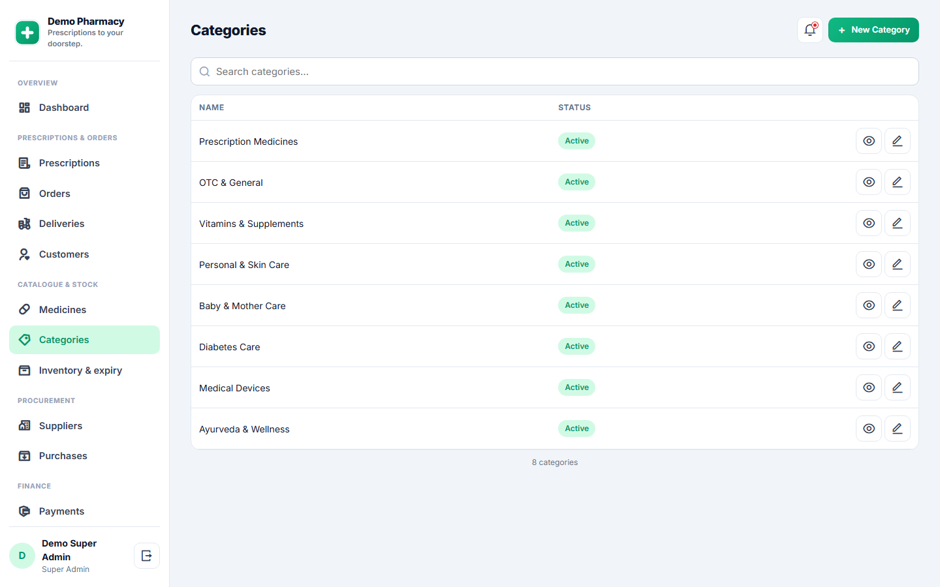
Task: Go to Payments in the sidebar
Action: pyautogui.click(x=84, y=511)
